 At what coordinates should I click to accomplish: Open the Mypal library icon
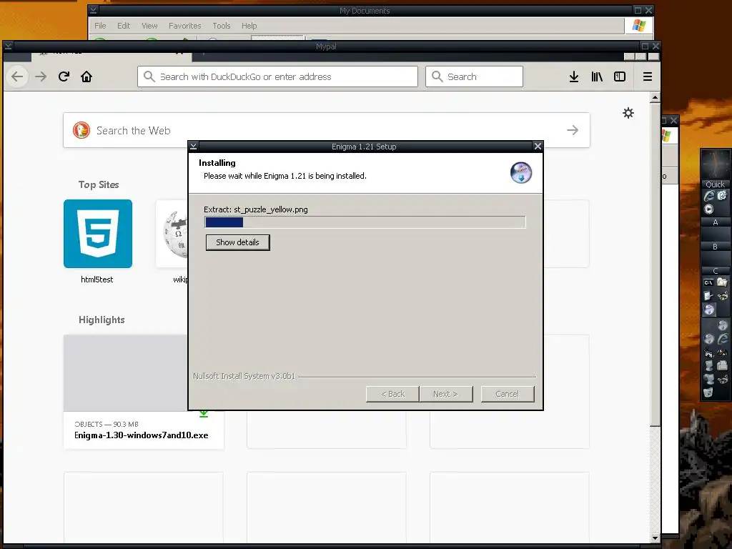click(597, 76)
